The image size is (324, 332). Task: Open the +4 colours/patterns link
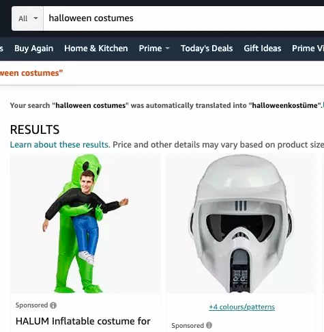pyautogui.click(x=241, y=307)
